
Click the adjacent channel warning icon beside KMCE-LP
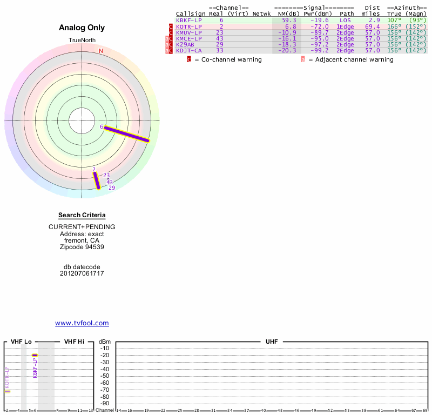(x=167, y=38)
